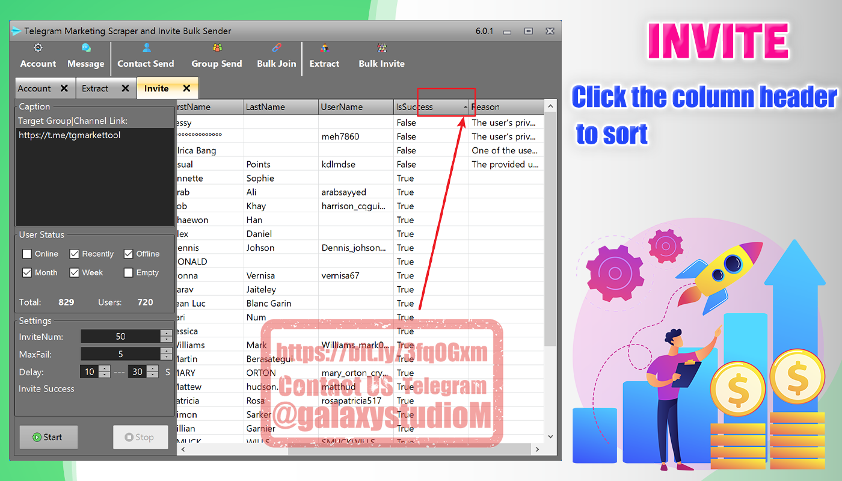The image size is (842, 481).
Task: Increase the minimum Delay value
Action: tap(105, 369)
